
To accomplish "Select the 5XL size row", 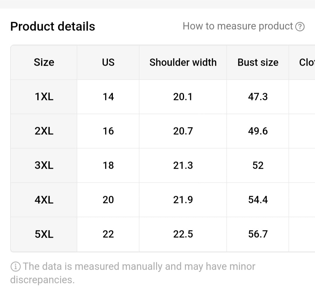I will pos(44,234).
